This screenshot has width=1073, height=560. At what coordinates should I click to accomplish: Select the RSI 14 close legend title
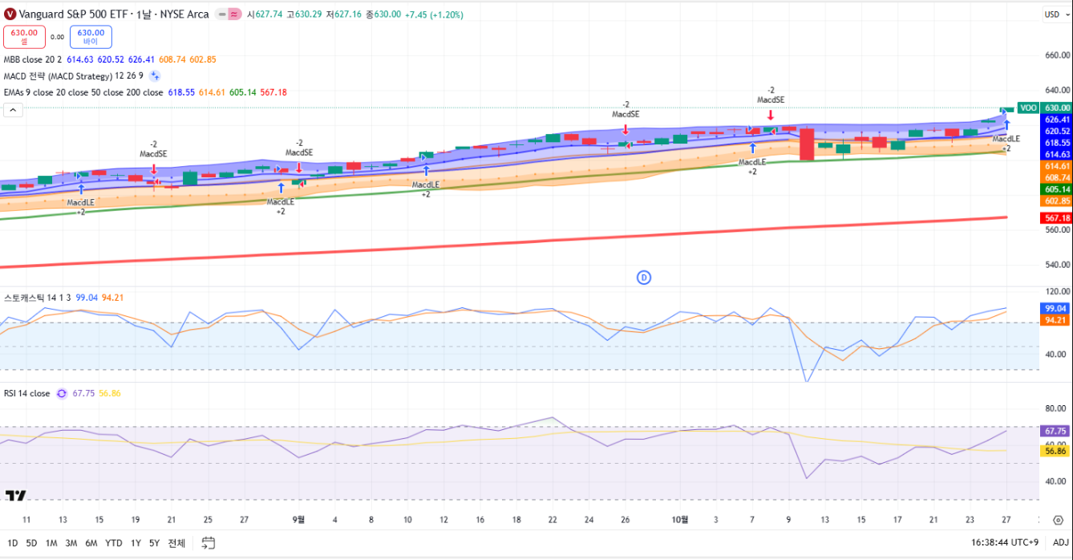26,393
